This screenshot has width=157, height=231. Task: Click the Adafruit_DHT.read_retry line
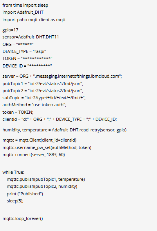(x=64, y=130)
